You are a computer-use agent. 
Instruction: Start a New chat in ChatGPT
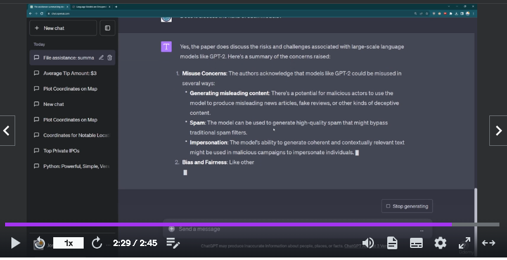tap(63, 28)
